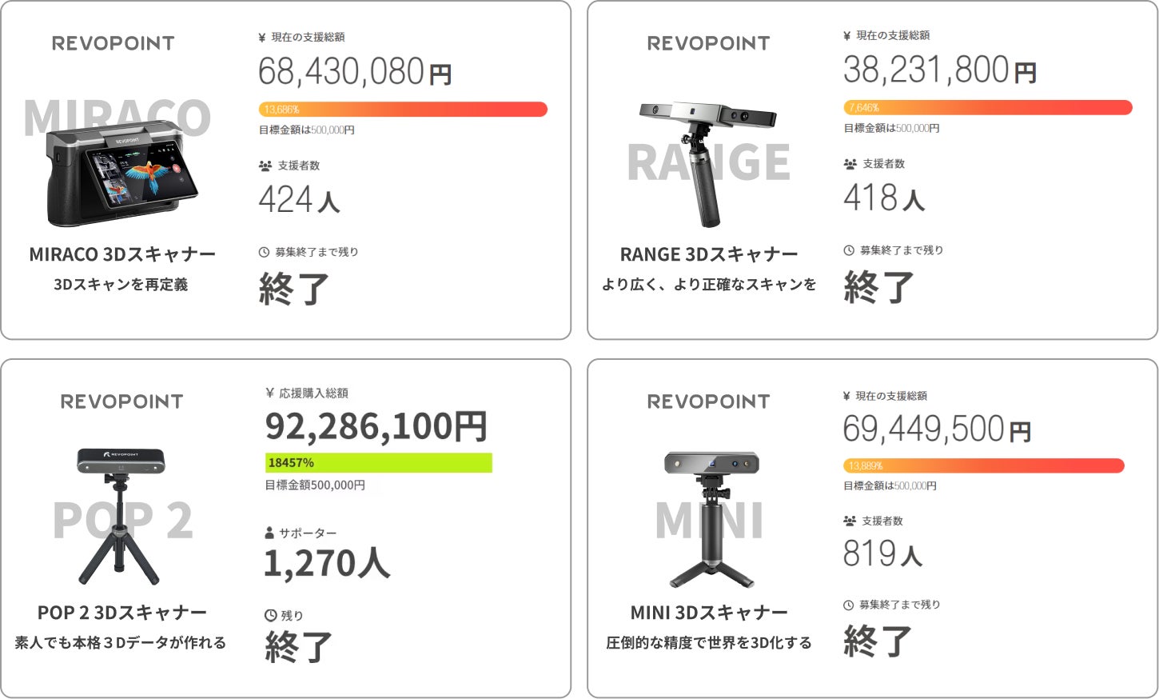Click the yen icon in the MIRACO card
This screenshot has height=699, width=1159.
coord(262,38)
